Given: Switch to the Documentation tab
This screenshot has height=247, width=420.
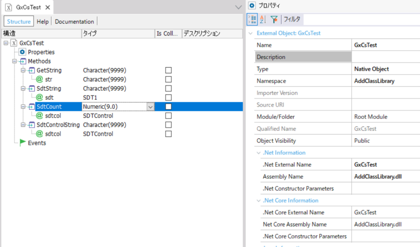Looking at the screenshot, I should click(x=74, y=21).
